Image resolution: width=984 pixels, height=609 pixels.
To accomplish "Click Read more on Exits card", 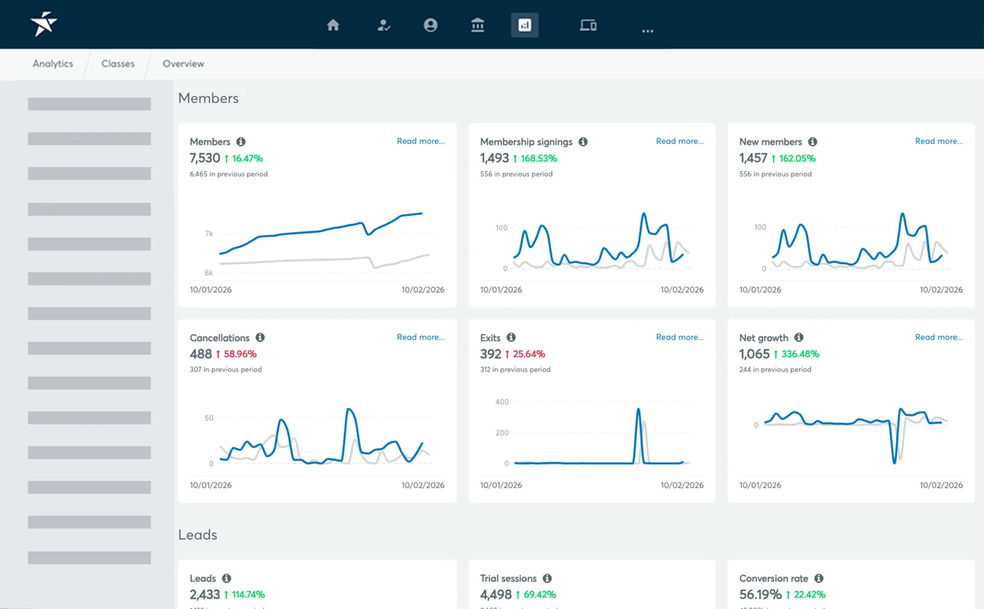I will (680, 337).
